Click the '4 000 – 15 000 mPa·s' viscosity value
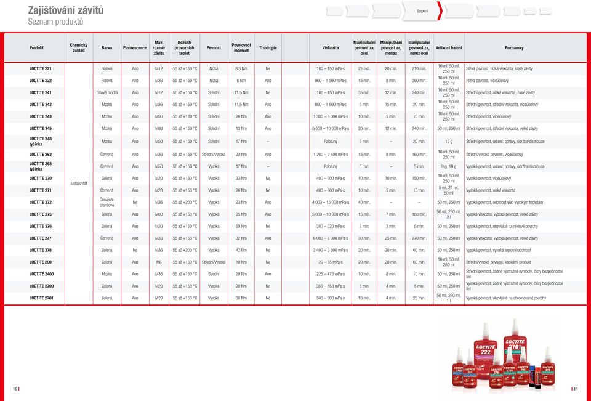The image size is (591, 401). 331,202
